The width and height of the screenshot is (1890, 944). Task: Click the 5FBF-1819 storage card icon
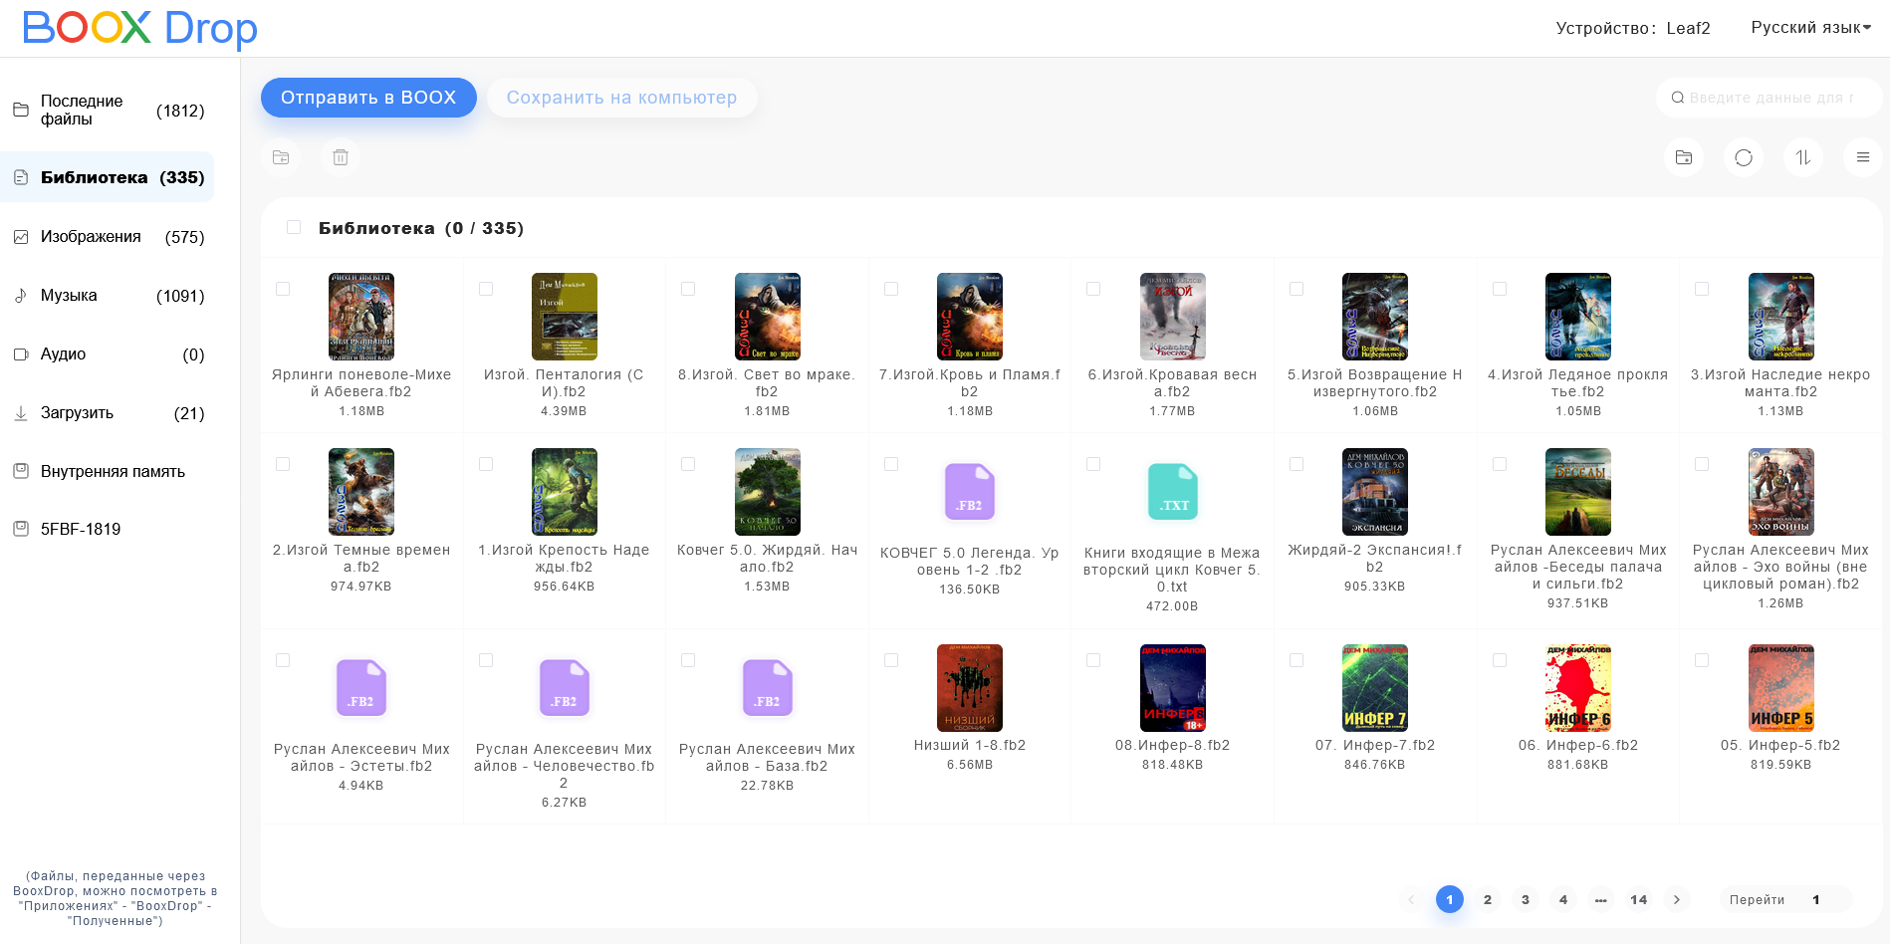[20, 529]
